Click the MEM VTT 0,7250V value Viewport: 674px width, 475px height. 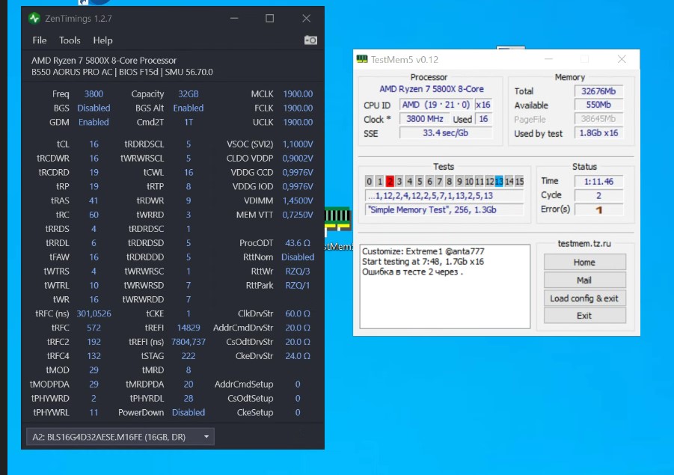tap(298, 215)
